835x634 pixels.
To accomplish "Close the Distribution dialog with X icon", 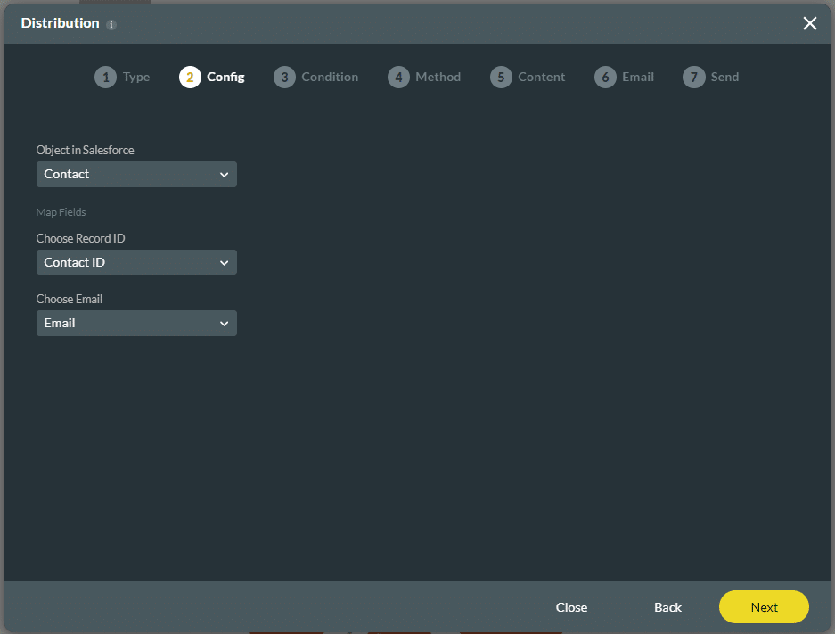I will [x=809, y=23].
